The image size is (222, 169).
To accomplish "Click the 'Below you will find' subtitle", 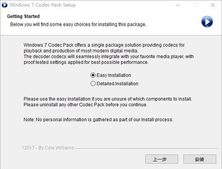I will pos(78,24).
